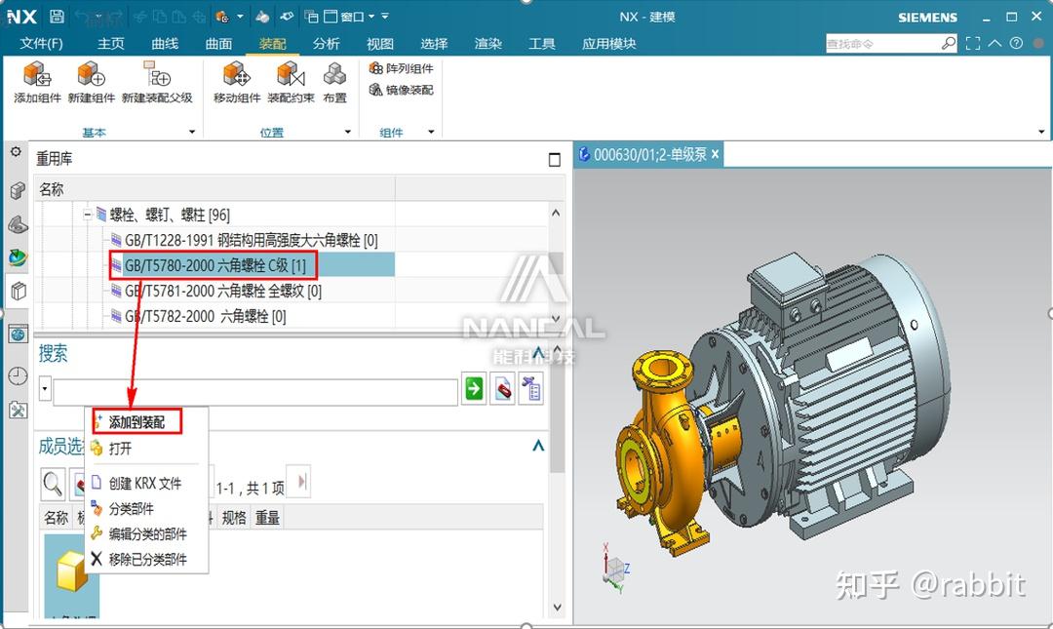Click the green arrow search button

(473, 388)
